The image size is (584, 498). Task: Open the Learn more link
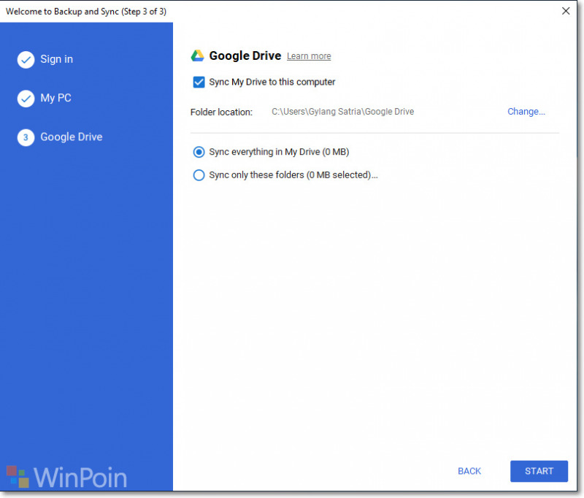pyautogui.click(x=309, y=56)
